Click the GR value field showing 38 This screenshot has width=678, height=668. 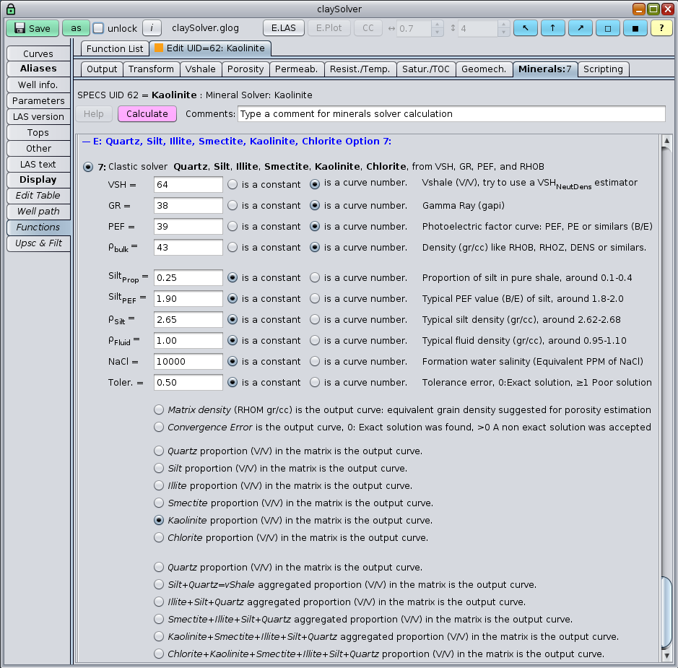click(188, 205)
